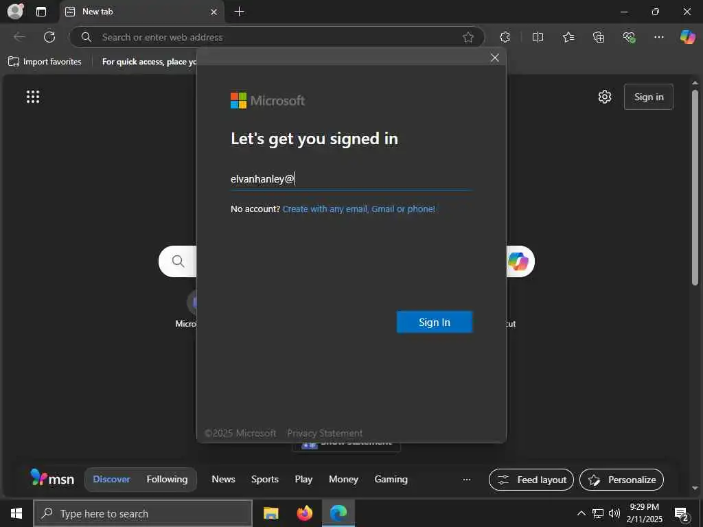Click the Sign in button on new tab page

648,97
